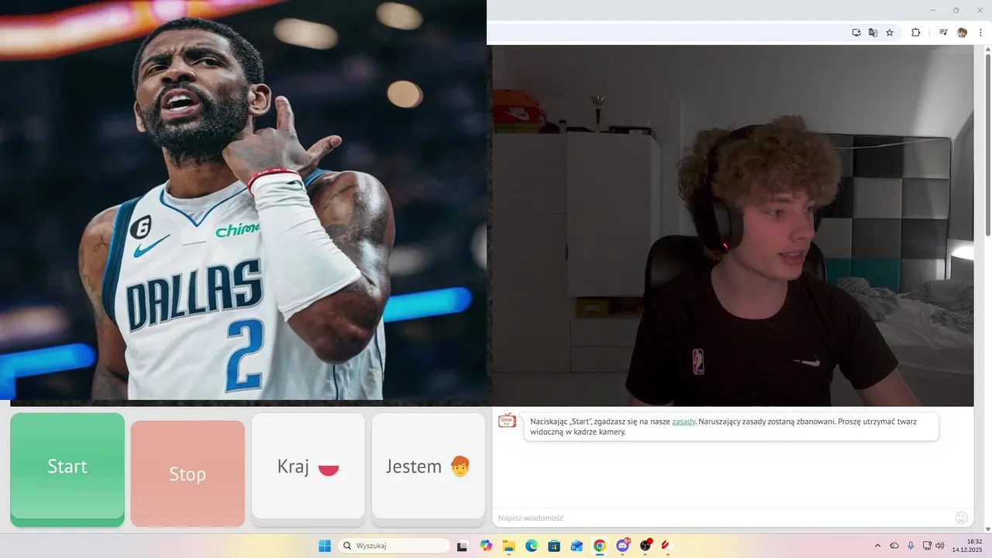Click the Wyszukaj taskbar search box

394,546
